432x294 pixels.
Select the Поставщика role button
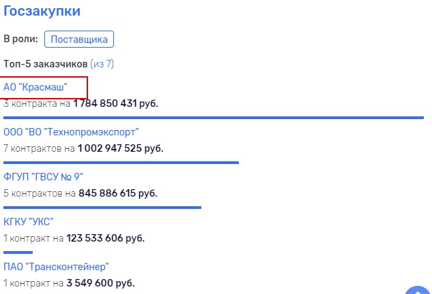coord(79,39)
